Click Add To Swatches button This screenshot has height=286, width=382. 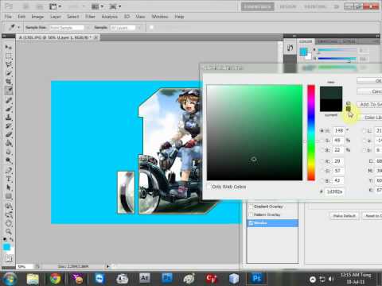[369, 104]
